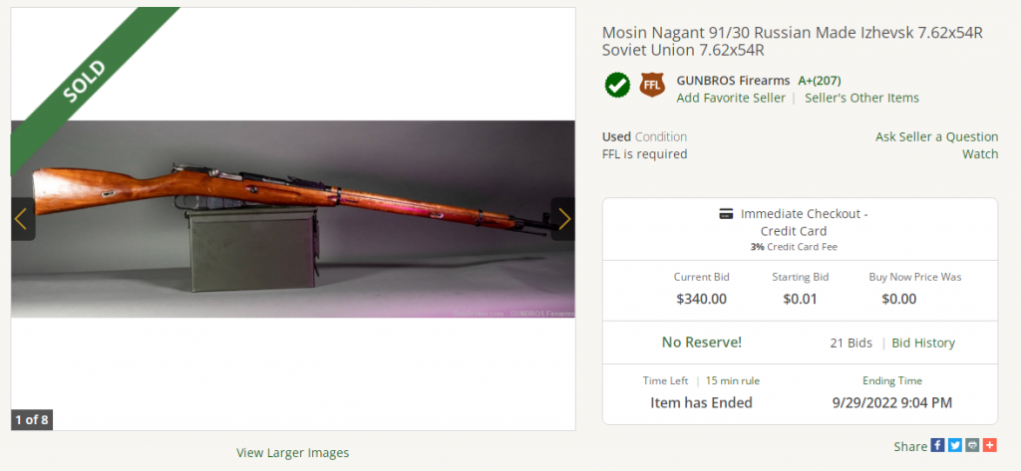Screen dimensions: 1021x471
Task: Click the green verified seller checkmark badge
Action: click(617, 86)
